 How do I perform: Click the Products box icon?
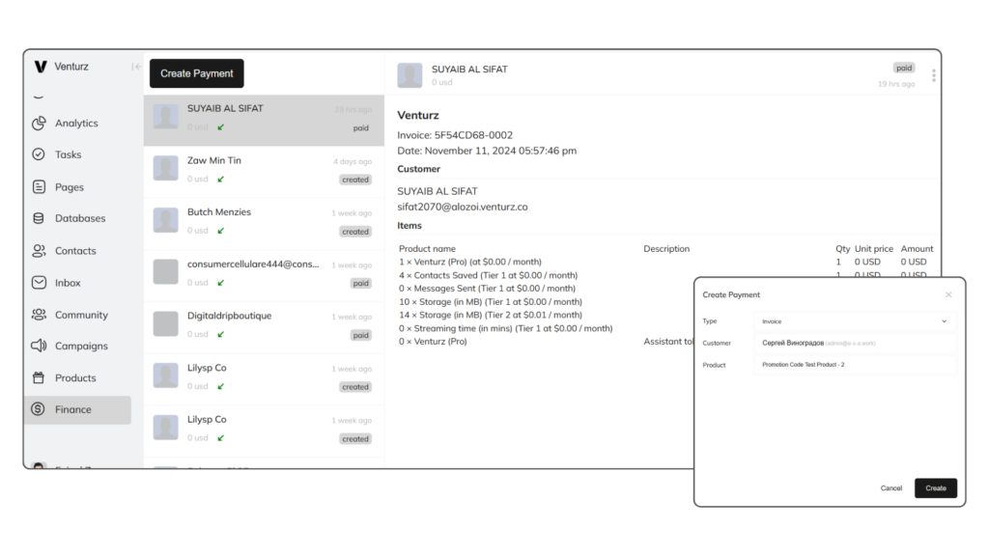click(39, 377)
